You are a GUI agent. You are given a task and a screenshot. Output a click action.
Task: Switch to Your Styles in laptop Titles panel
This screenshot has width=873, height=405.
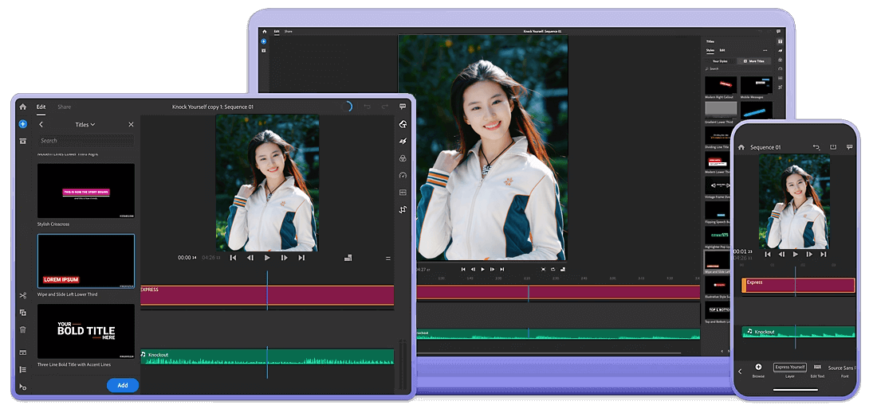point(720,61)
